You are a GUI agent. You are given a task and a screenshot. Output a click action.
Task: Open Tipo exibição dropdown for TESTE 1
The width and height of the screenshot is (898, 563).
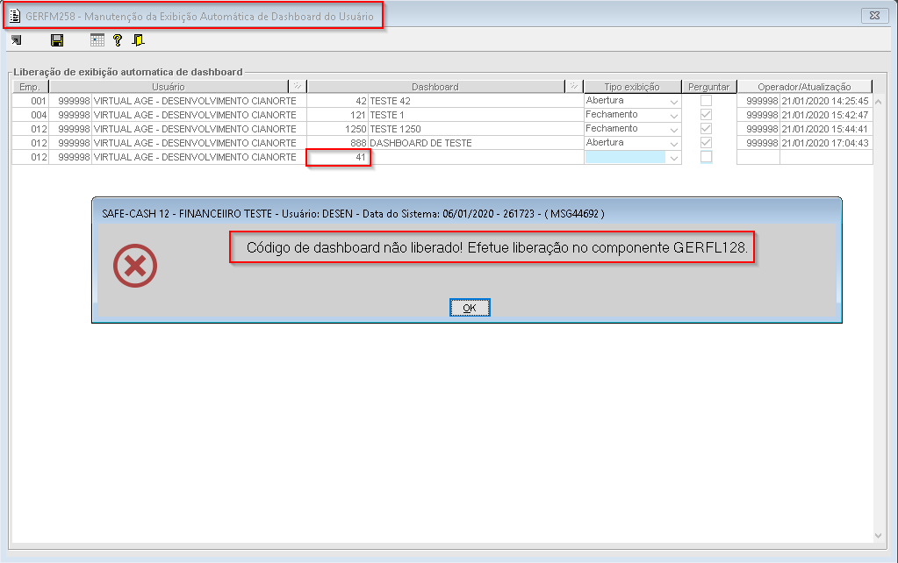click(674, 115)
